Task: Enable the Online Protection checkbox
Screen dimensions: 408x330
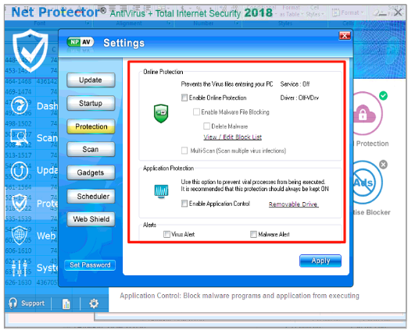Action: (x=184, y=98)
